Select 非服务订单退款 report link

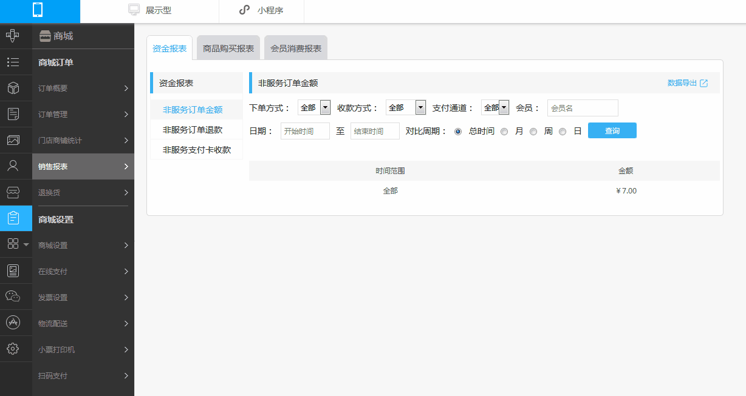[193, 130]
